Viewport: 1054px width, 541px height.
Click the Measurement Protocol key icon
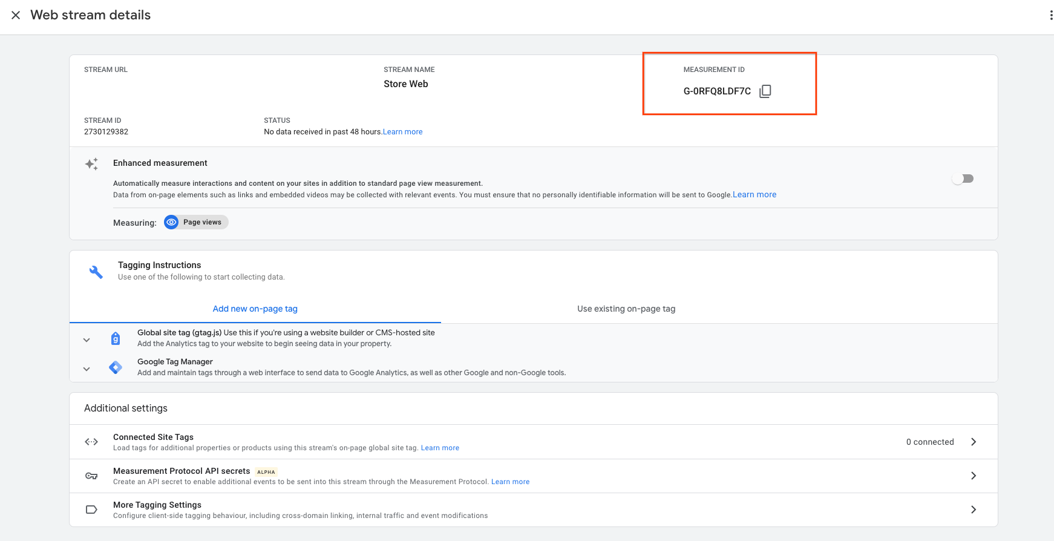coord(91,476)
